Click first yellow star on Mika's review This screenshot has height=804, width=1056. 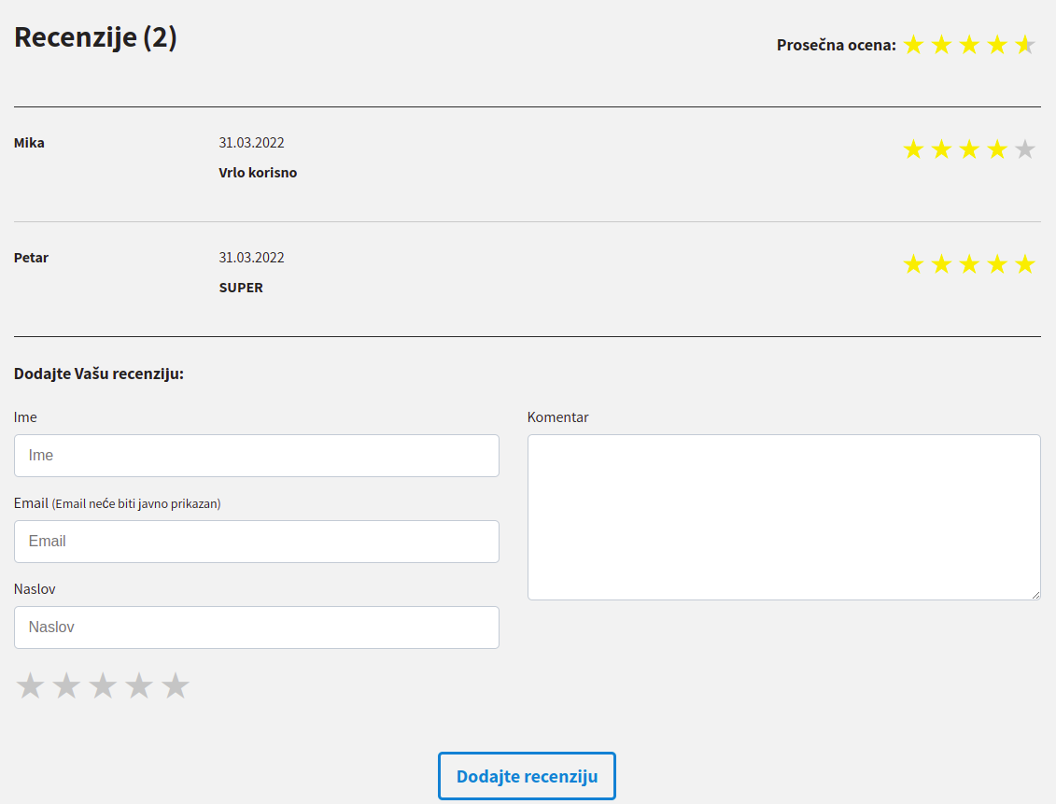coord(913,149)
